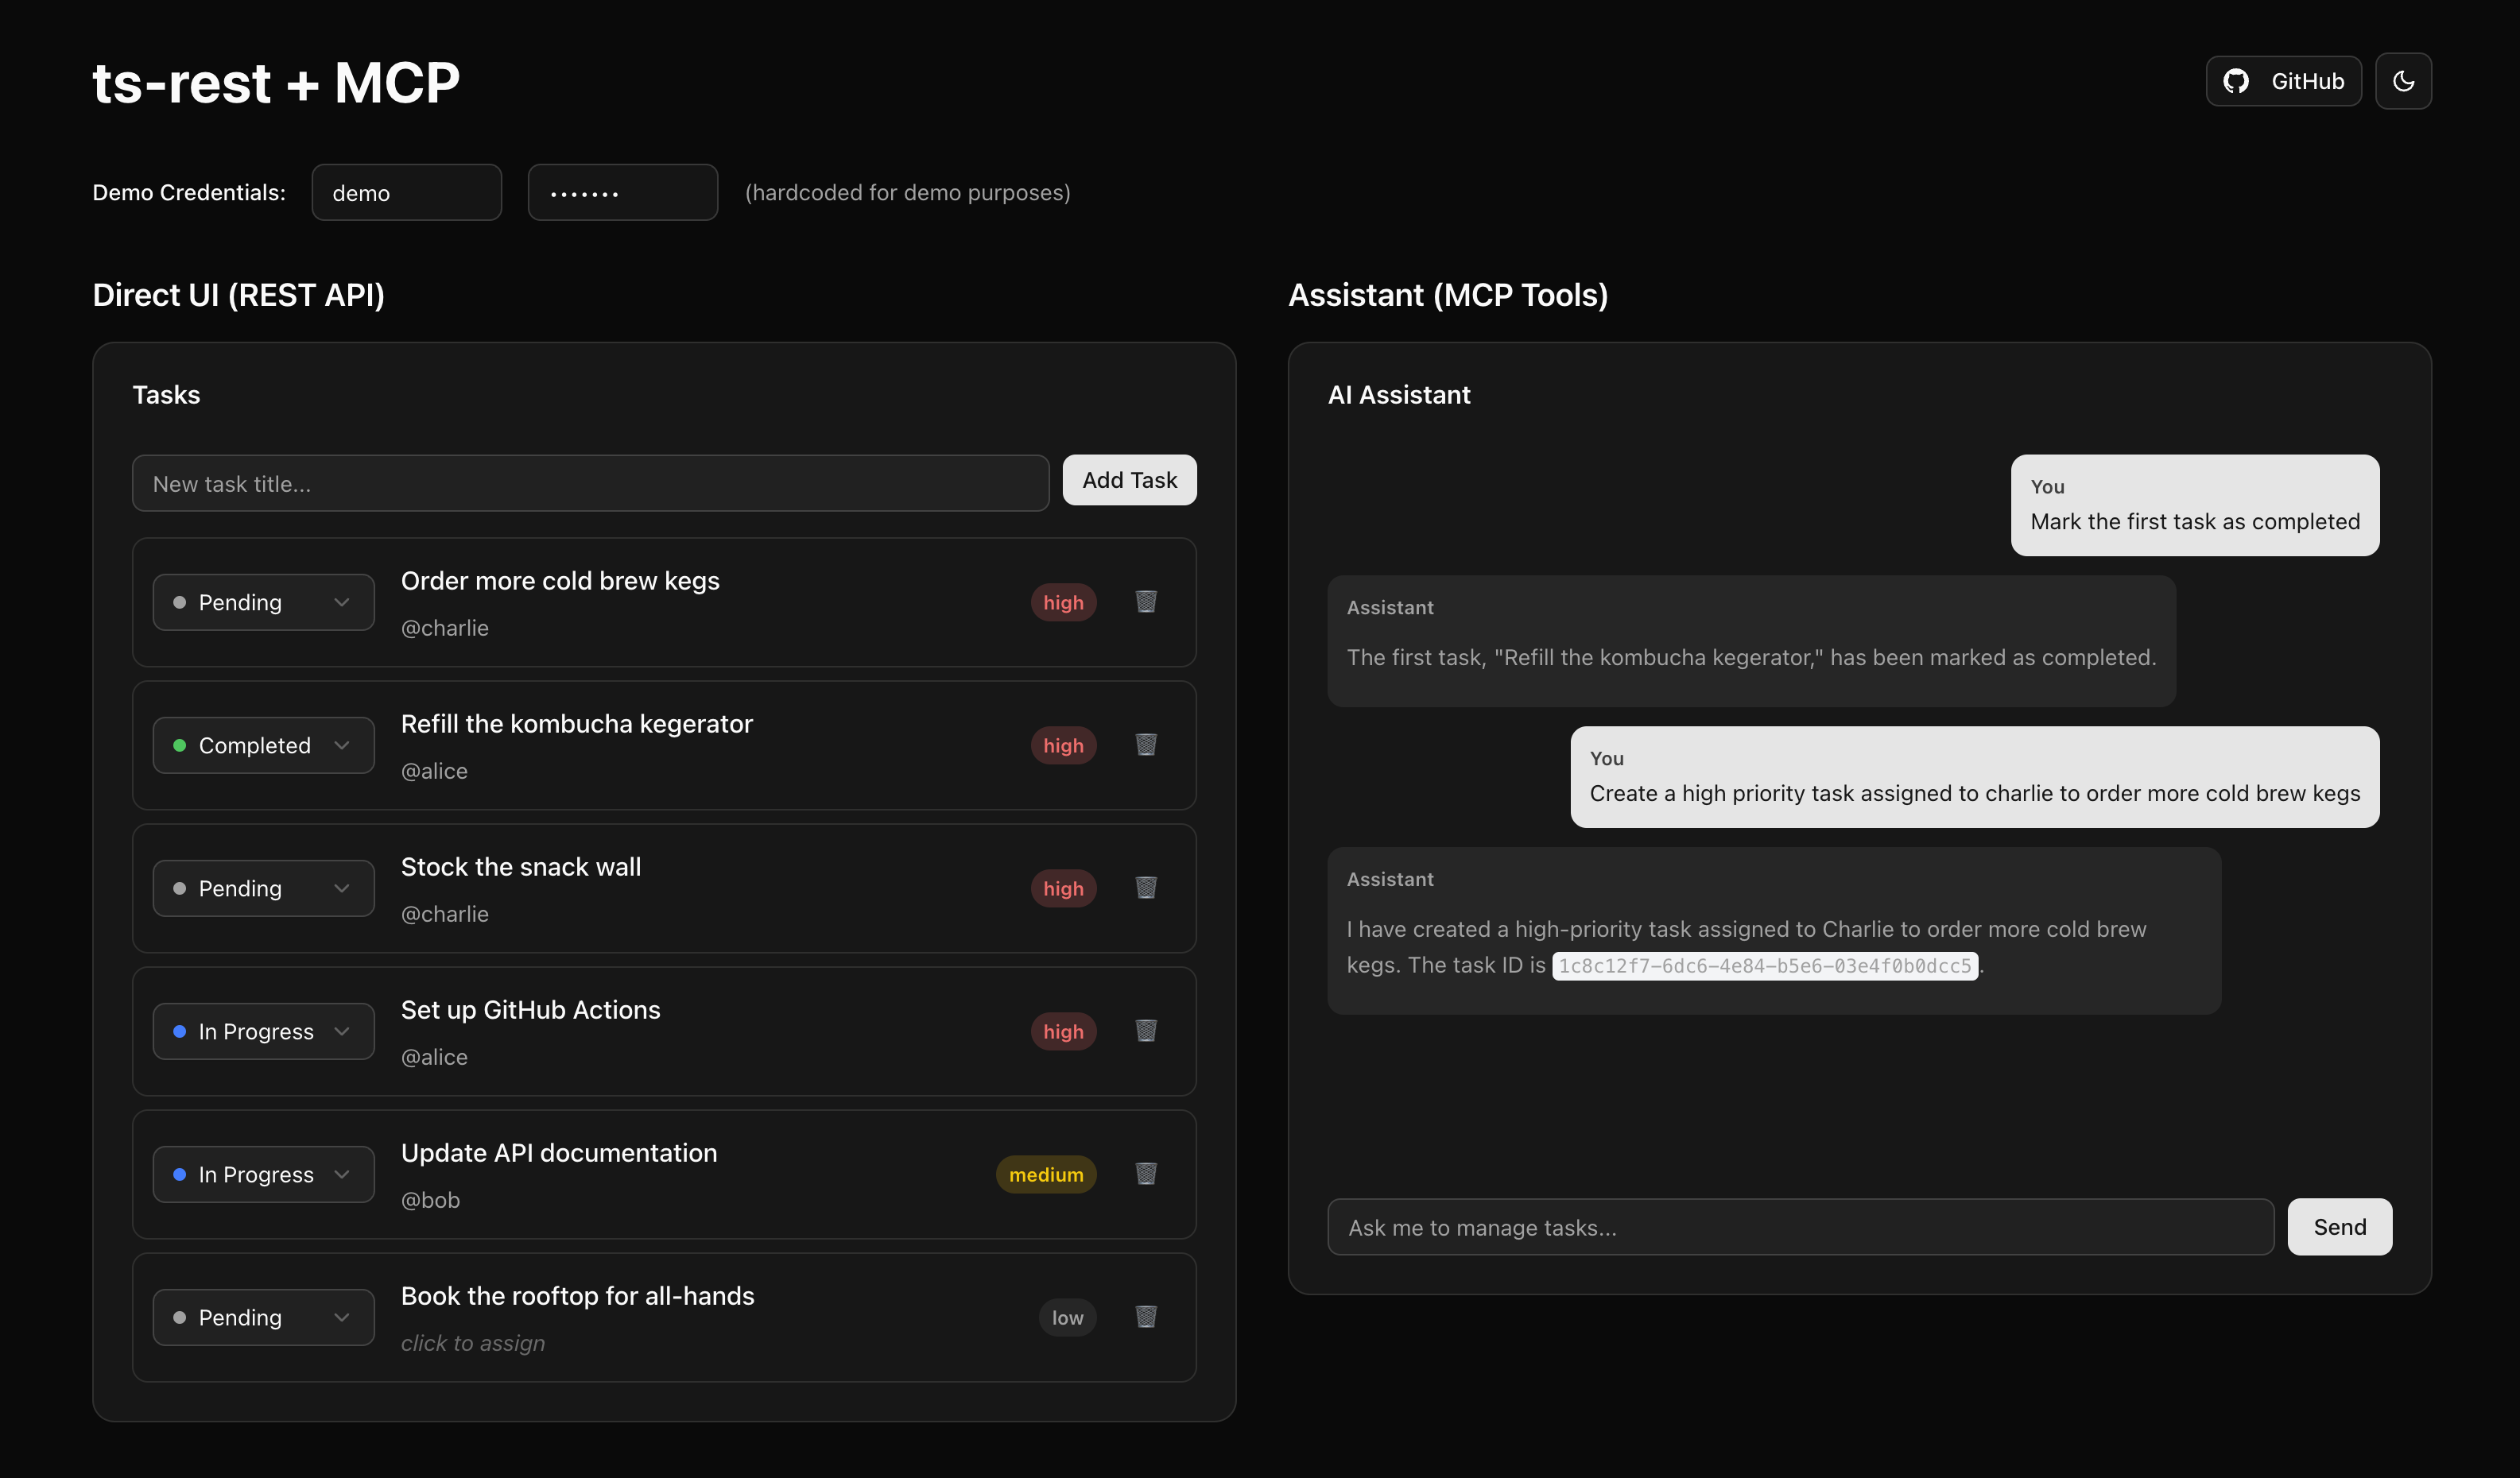Click @charlie under 'Order more cold brew kegs'
Viewport: 2520px width, 1478px height.
444,628
